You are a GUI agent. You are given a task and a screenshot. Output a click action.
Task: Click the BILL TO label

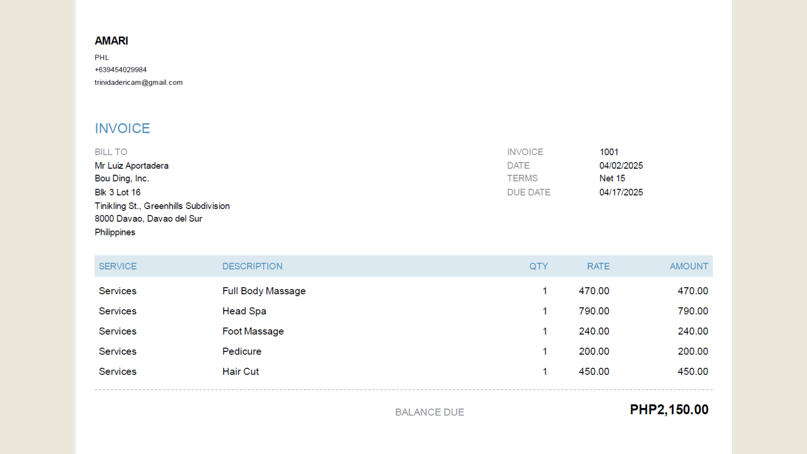coord(111,152)
